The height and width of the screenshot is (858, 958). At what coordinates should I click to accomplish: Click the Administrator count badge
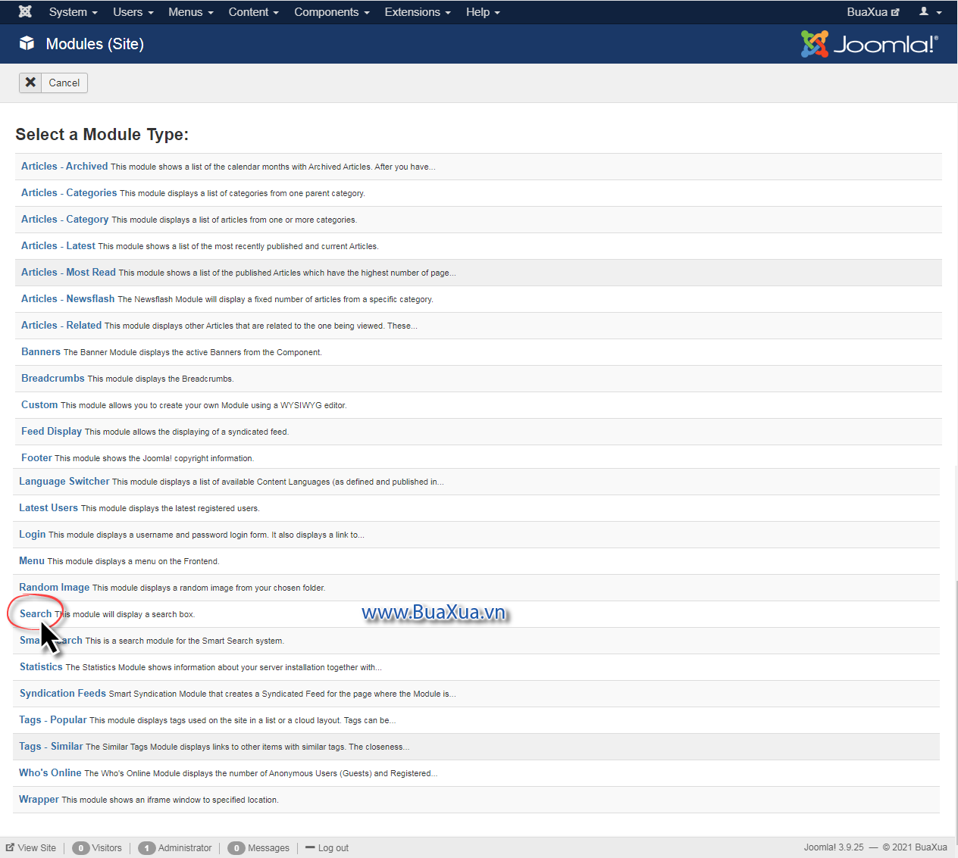pyautogui.click(x=147, y=848)
